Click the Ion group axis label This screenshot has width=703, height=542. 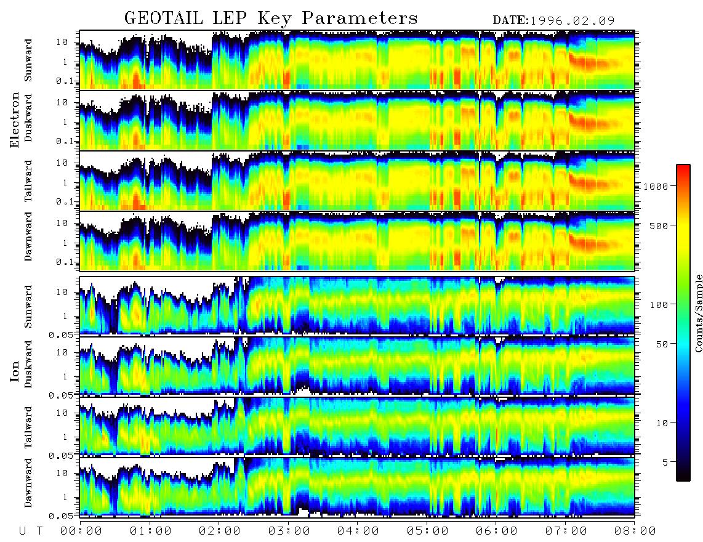pyautogui.click(x=15, y=371)
